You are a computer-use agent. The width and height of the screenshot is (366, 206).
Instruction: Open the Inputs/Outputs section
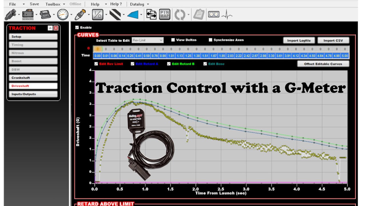pos(33,94)
